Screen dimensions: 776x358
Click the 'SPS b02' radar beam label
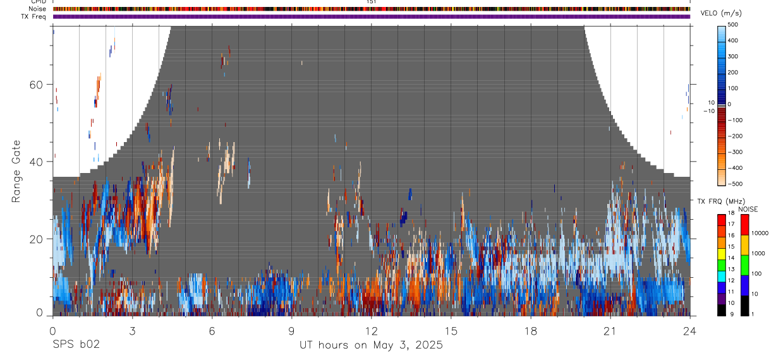pos(76,345)
